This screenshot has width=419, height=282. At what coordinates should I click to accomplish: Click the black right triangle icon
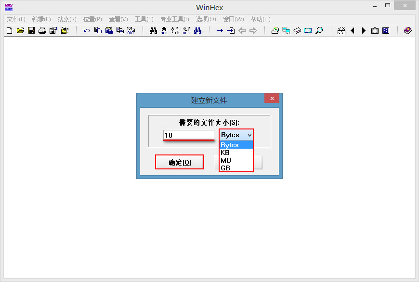click(x=364, y=31)
